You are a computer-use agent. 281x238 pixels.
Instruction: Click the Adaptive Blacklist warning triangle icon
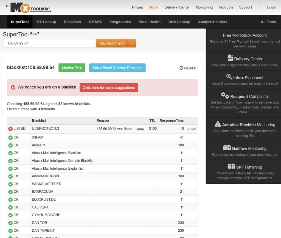tap(218, 124)
